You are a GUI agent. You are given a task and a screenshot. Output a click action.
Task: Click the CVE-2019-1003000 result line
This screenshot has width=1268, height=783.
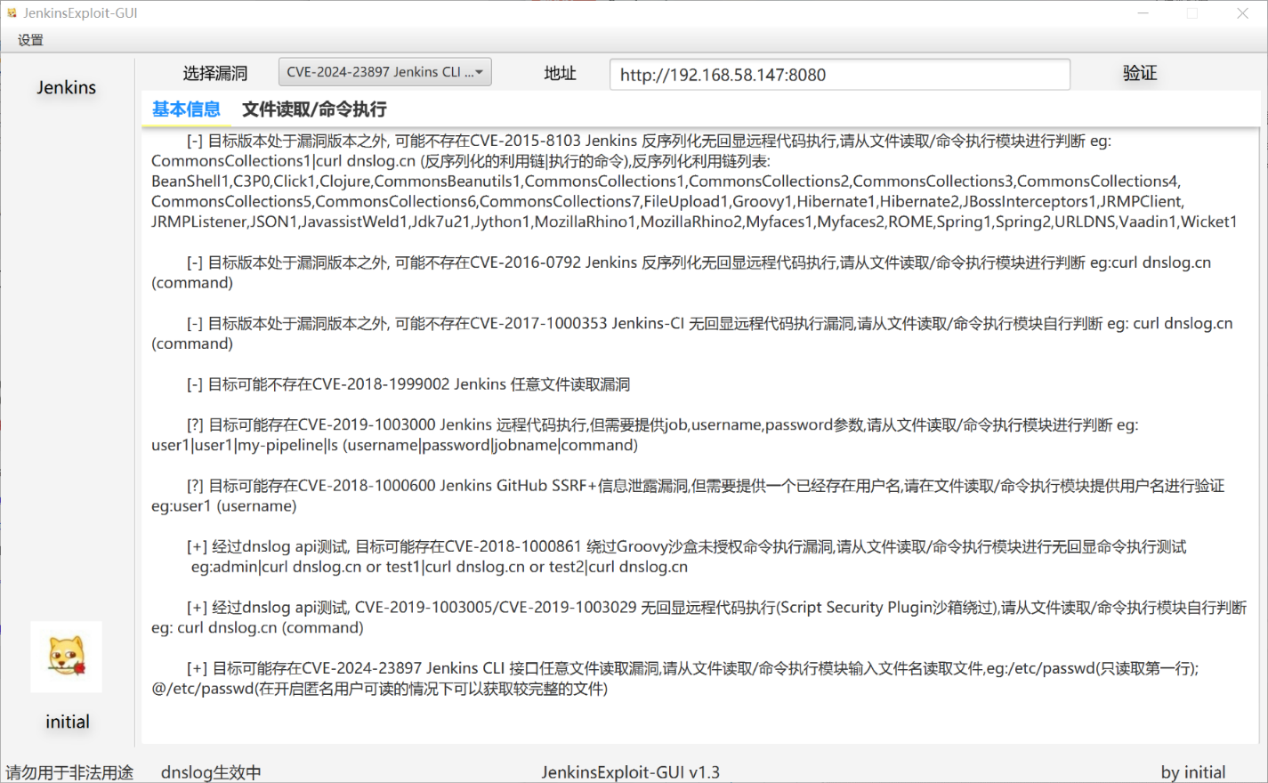[x=662, y=424]
